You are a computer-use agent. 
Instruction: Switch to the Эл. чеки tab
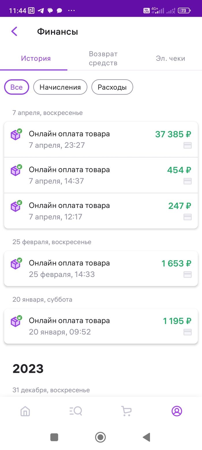pos(170,58)
